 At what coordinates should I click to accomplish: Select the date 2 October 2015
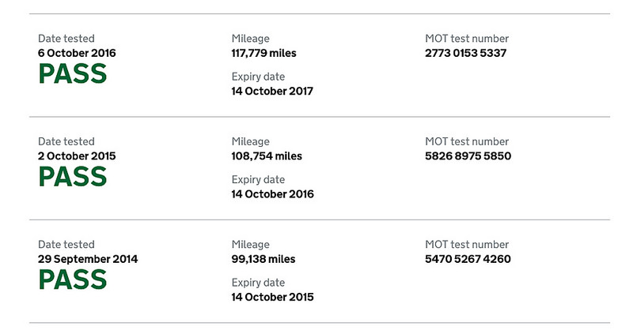click(x=77, y=156)
